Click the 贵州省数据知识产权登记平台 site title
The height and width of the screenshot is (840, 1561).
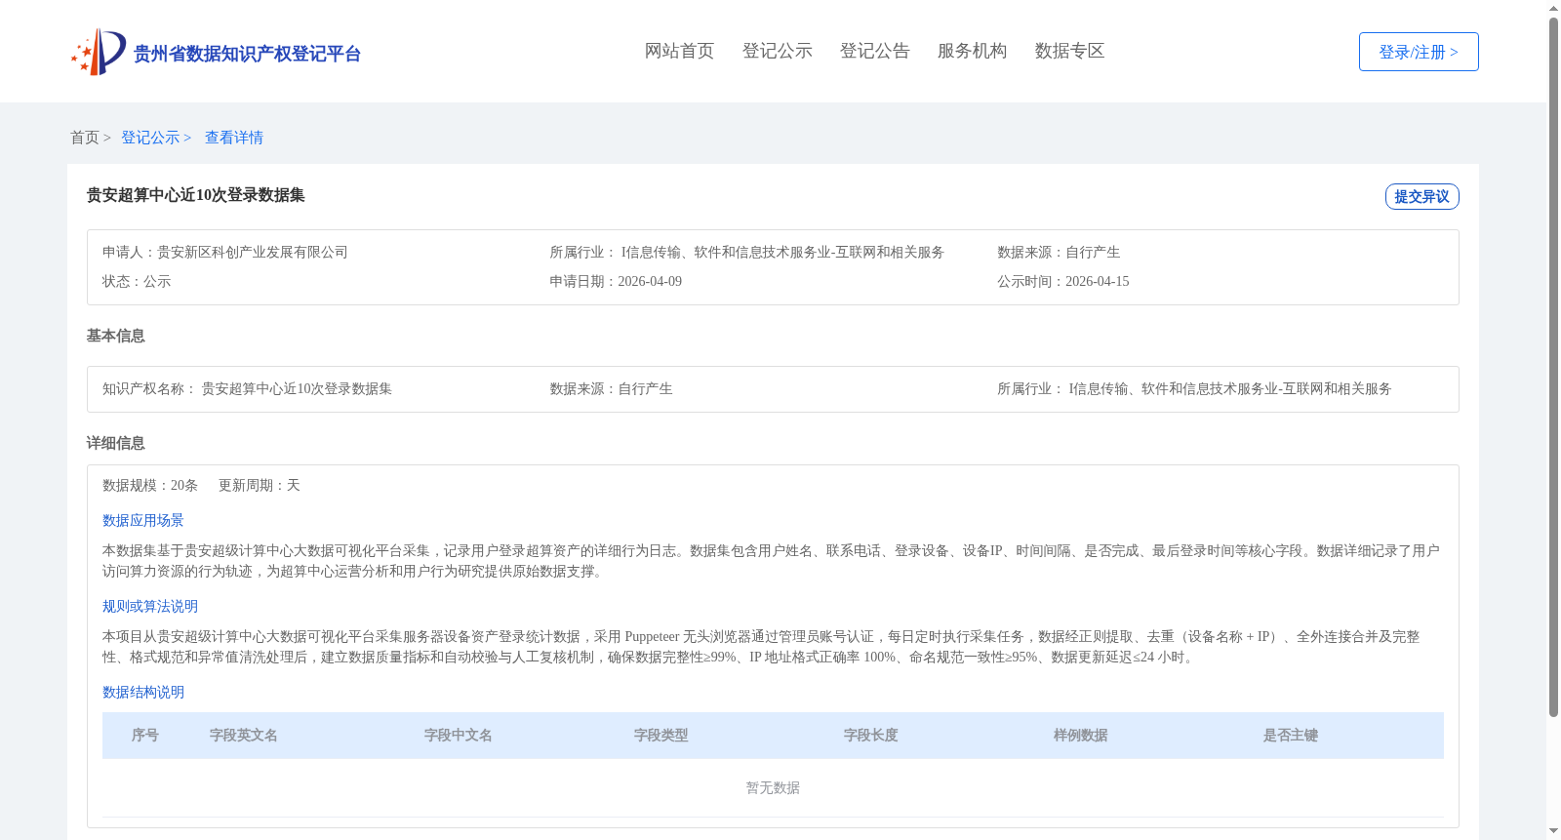coord(247,54)
